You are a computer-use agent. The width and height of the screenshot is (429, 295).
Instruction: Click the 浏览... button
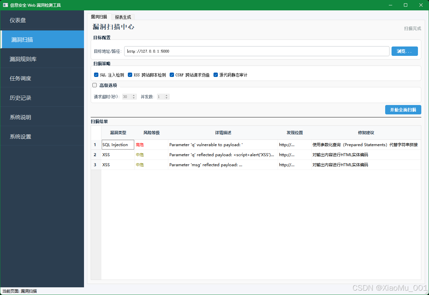[405, 51]
